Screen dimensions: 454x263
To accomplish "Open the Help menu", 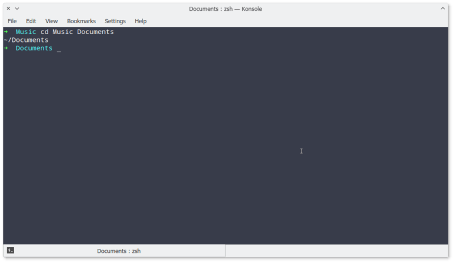I will coord(140,21).
